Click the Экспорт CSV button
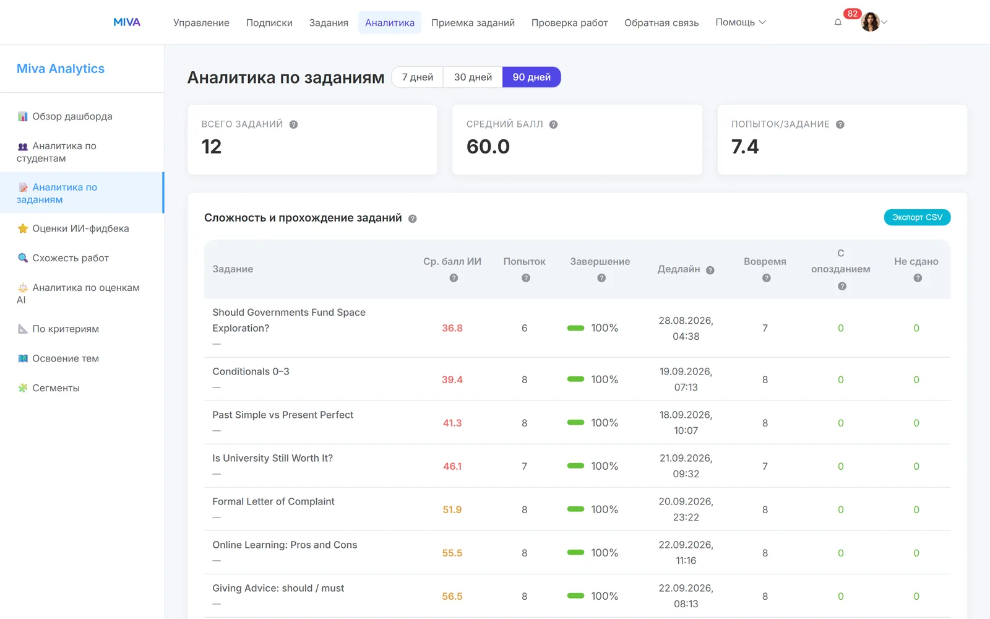This screenshot has height=619, width=990. click(917, 217)
